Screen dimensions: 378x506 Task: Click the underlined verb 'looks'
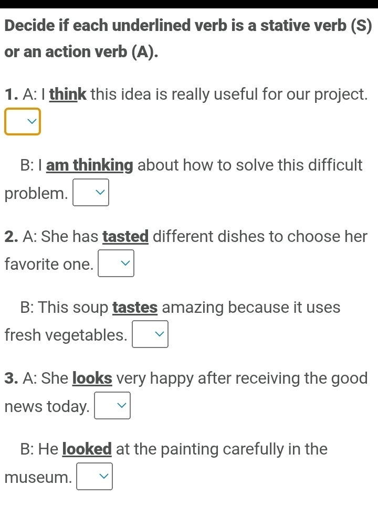(92, 378)
